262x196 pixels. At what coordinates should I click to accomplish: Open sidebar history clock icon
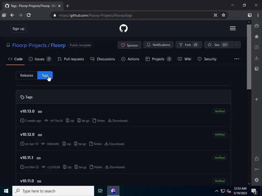coord(257,47)
